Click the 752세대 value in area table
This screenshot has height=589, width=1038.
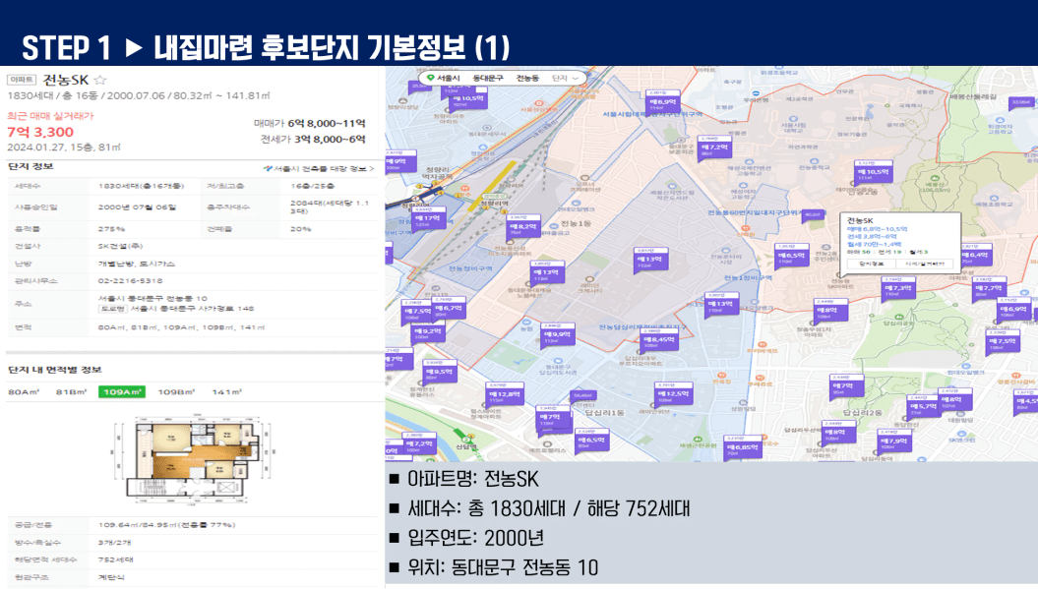116,560
